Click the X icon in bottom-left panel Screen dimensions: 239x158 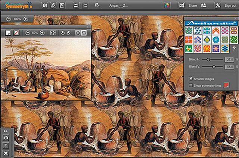pos(6,153)
